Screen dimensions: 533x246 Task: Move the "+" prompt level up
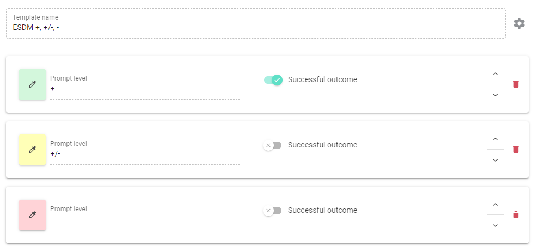click(495, 73)
